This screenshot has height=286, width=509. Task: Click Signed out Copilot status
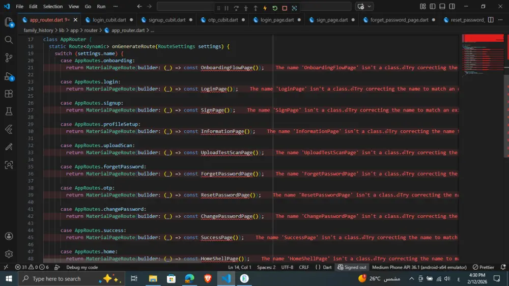click(352, 267)
